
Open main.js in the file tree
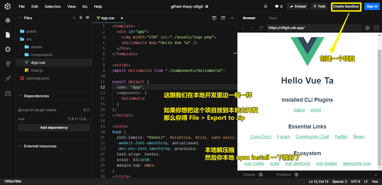(x=54, y=70)
